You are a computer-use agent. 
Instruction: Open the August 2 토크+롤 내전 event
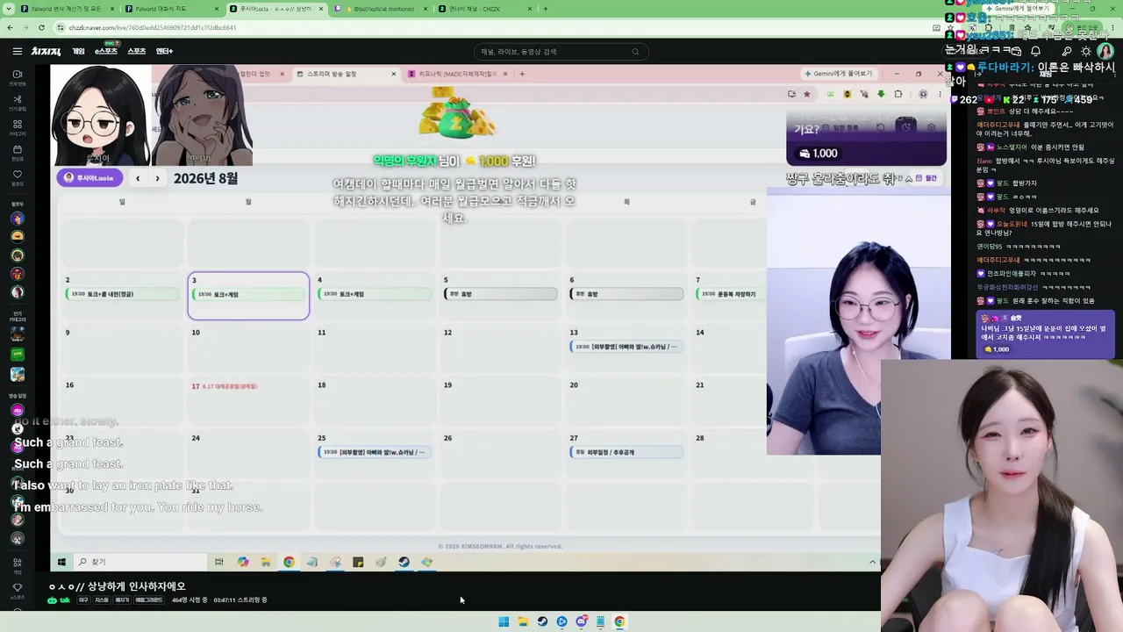click(x=123, y=294)
